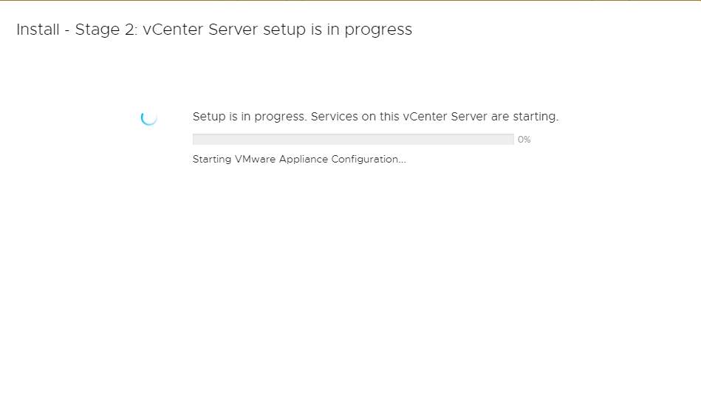Click 'VMware' in the configuration status line
This screenshot has height=413, width=701.
click(256, 159)
